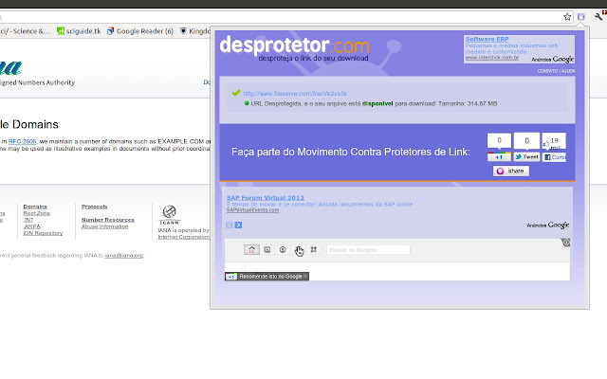The image size is (607, 379).
Task: Click the Anúncios Google label under SAP ad
Action: tap(548, 226)
